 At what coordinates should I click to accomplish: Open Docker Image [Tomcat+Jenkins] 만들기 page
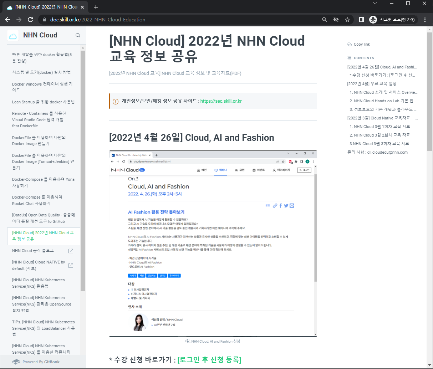click(x=43, y=162)
